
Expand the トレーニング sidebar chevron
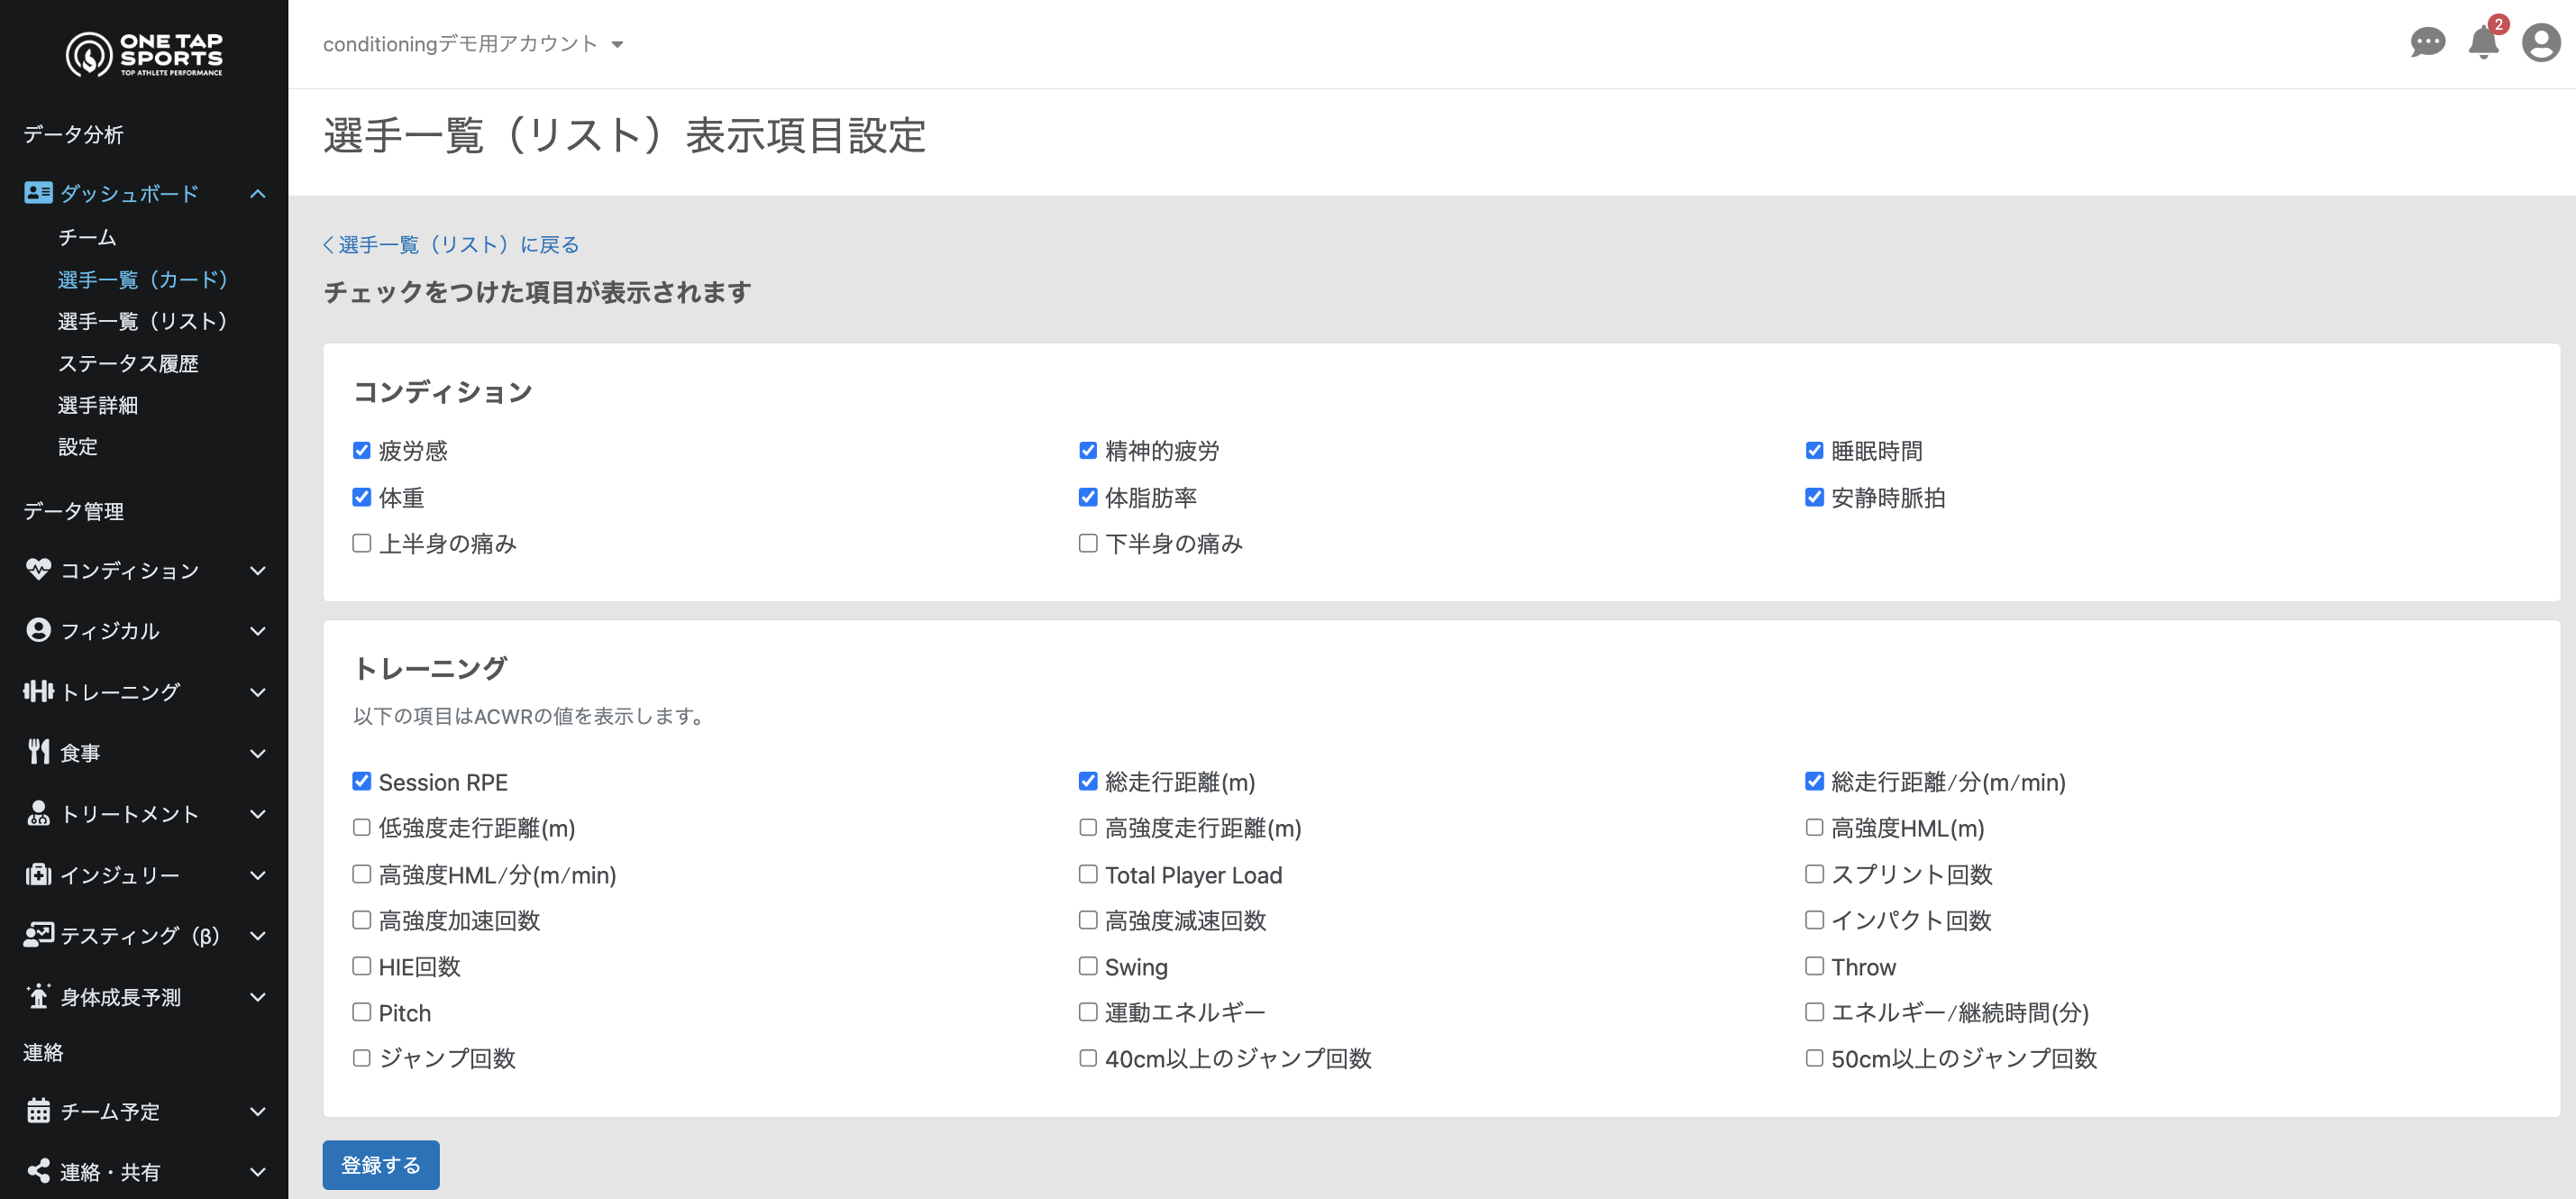coord(258,692)
